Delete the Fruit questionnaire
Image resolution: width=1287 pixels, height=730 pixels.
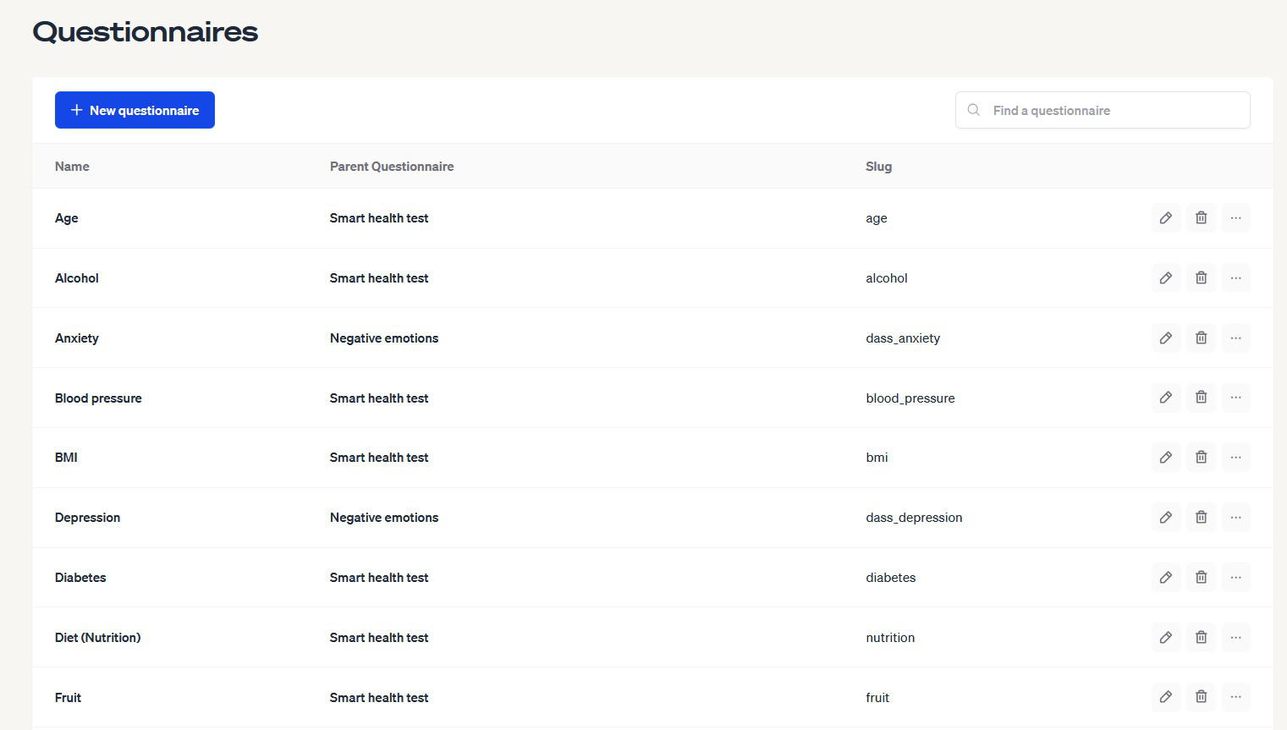[1201, 697]
